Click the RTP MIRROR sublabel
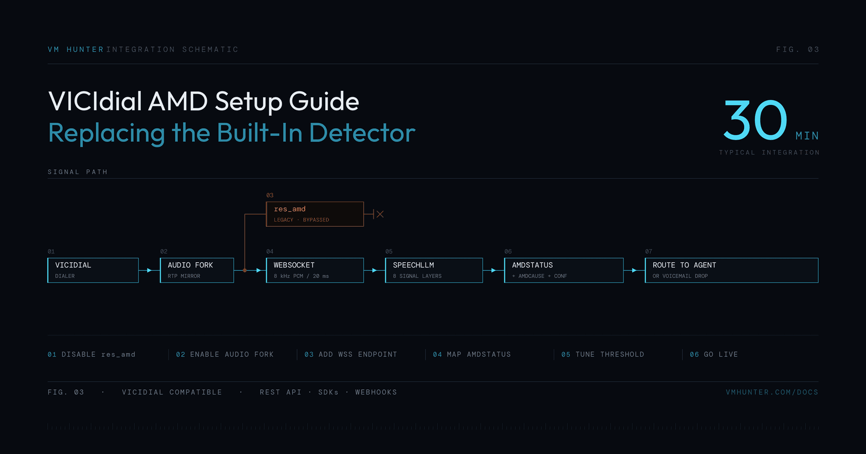The height and width of the screenshot is (454, 866). [184, 276]
